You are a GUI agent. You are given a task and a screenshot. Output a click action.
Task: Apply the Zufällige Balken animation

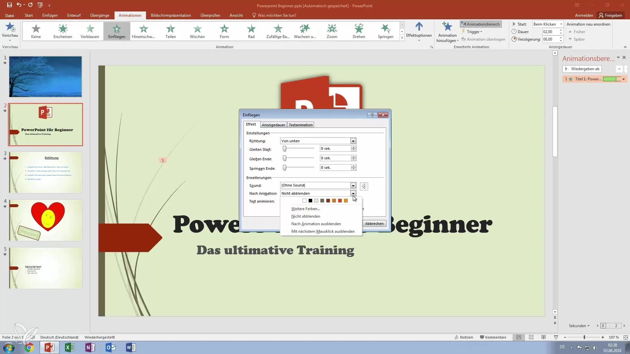point(278,31)
